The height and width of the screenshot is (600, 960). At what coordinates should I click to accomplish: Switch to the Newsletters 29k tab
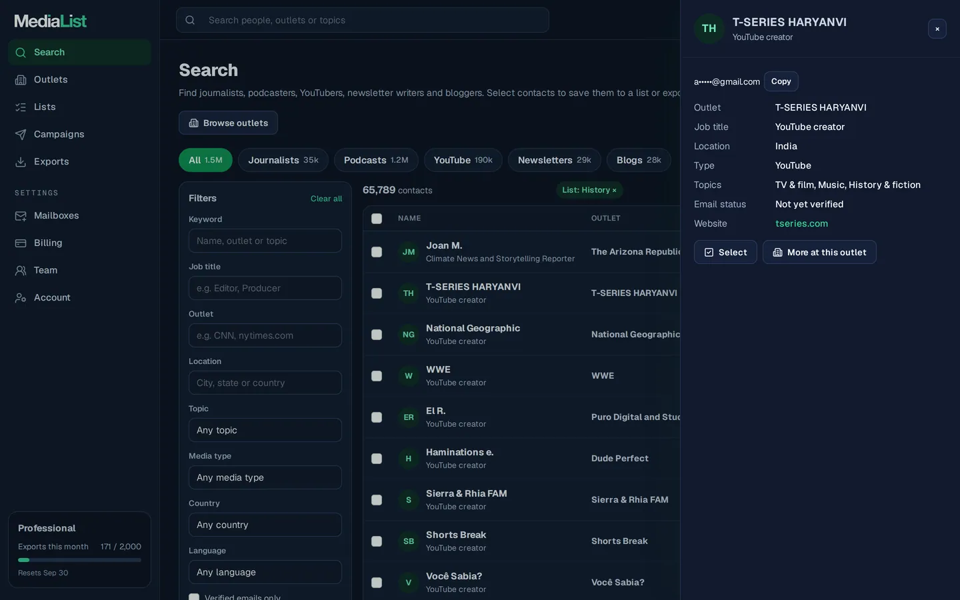pyautogui.click(x=555, y=160)
